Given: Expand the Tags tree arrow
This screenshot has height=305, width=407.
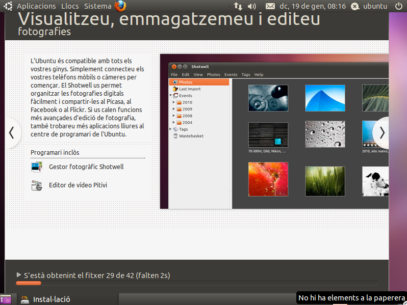Looking at the screenshot, I should pos(171,129).
